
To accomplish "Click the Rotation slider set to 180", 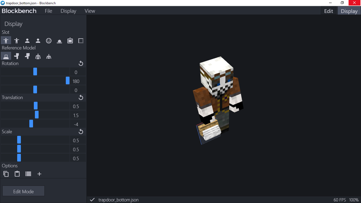I will pyautogui.click(x=67, y=81).
